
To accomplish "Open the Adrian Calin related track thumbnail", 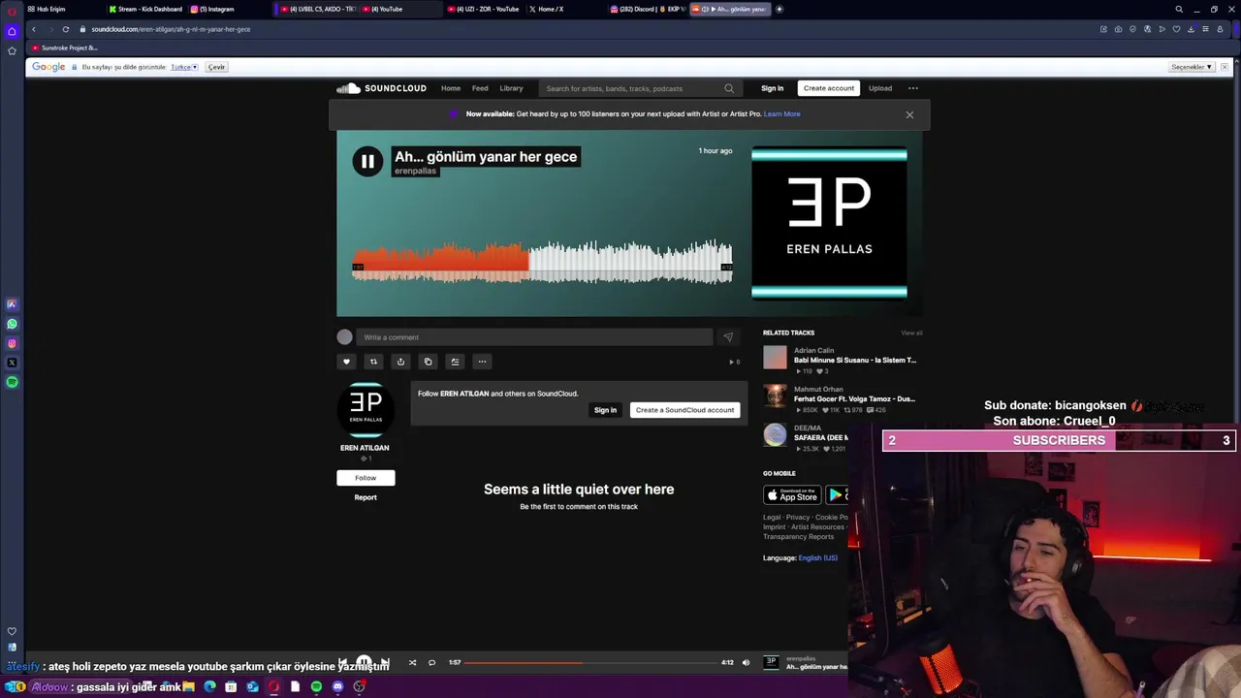I will click(x=775, y=358).
